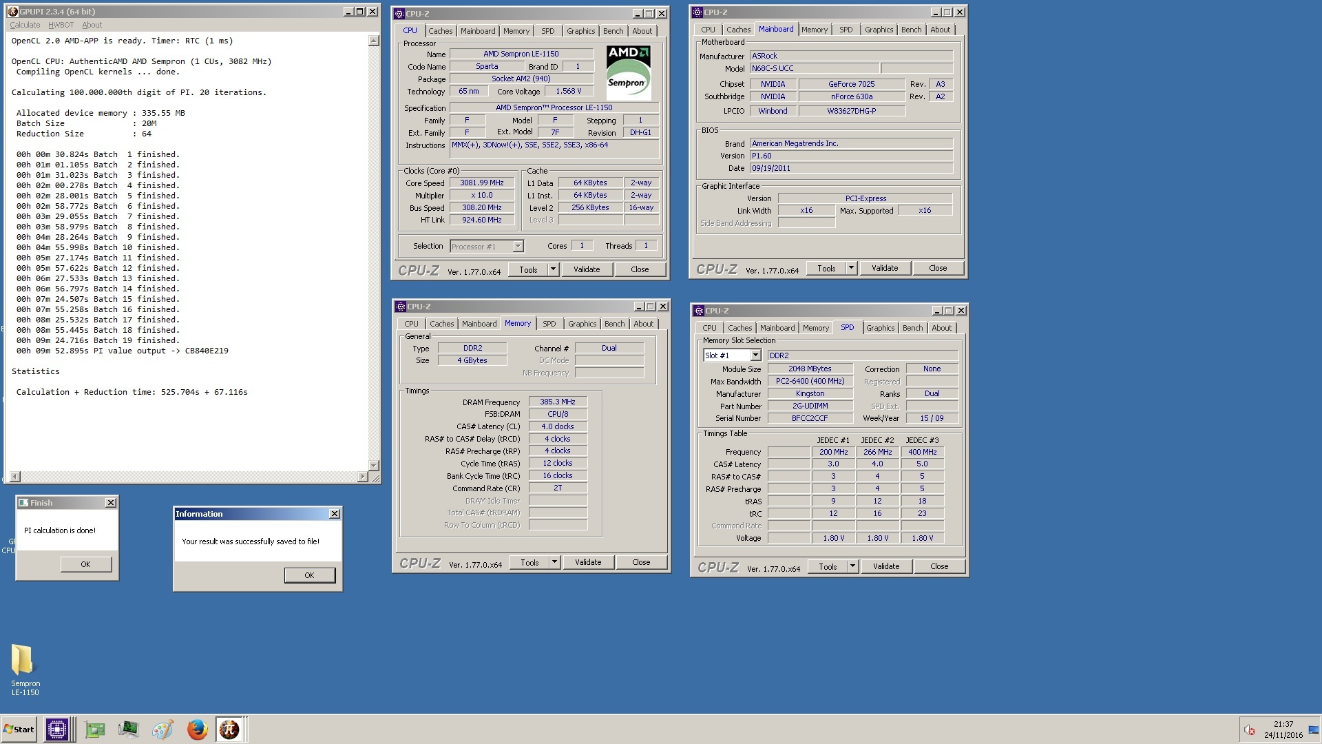Open the Processor #1 selection dropdown
The image size is (1322, 744).
tap(518, 247)
